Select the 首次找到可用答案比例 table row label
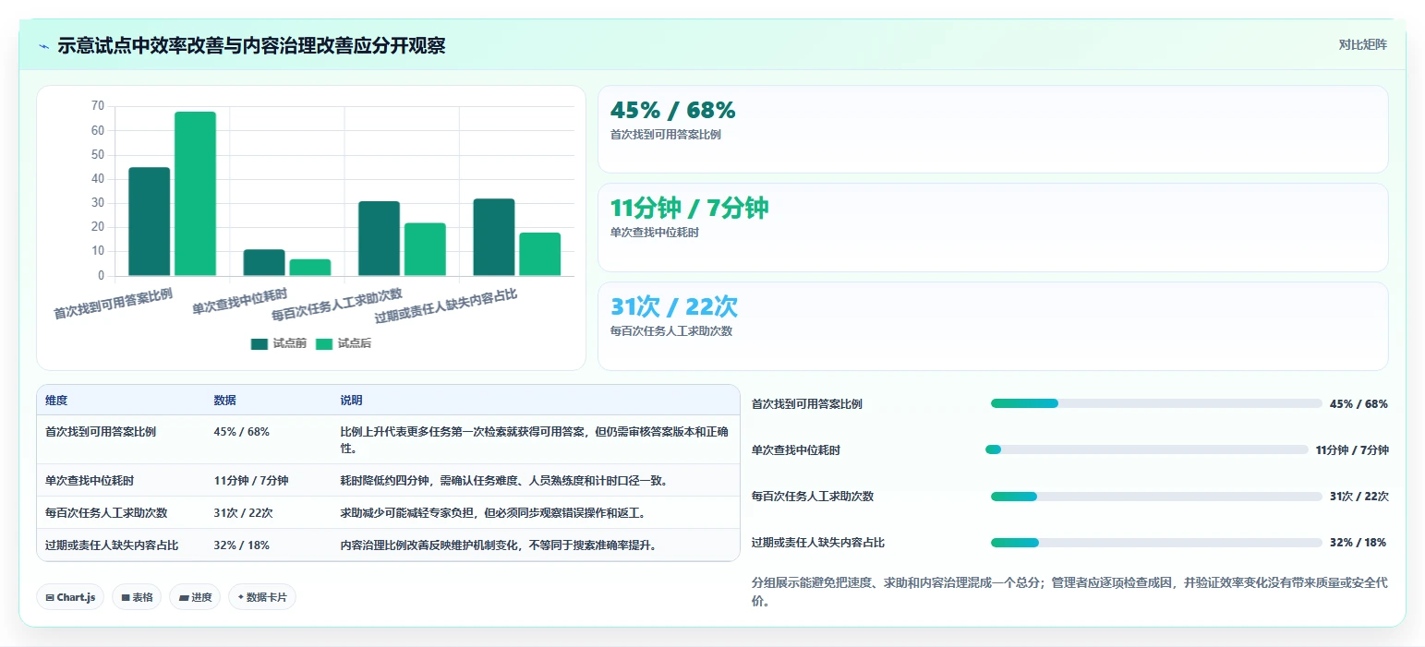This screenshot has width=1425, height=647. (x=101, y=432)
